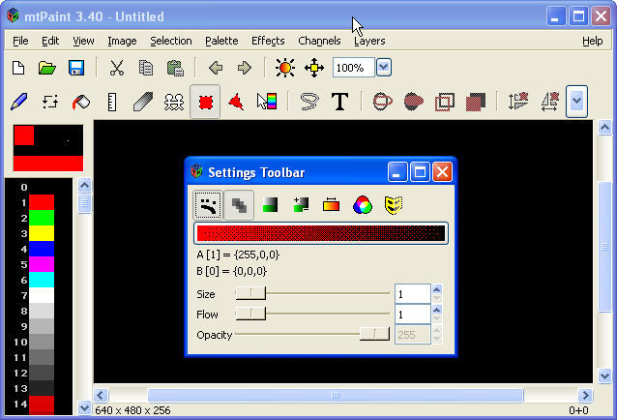
Task: Expand the tools toolbar overflow arrow
Action: pos(576,102)
